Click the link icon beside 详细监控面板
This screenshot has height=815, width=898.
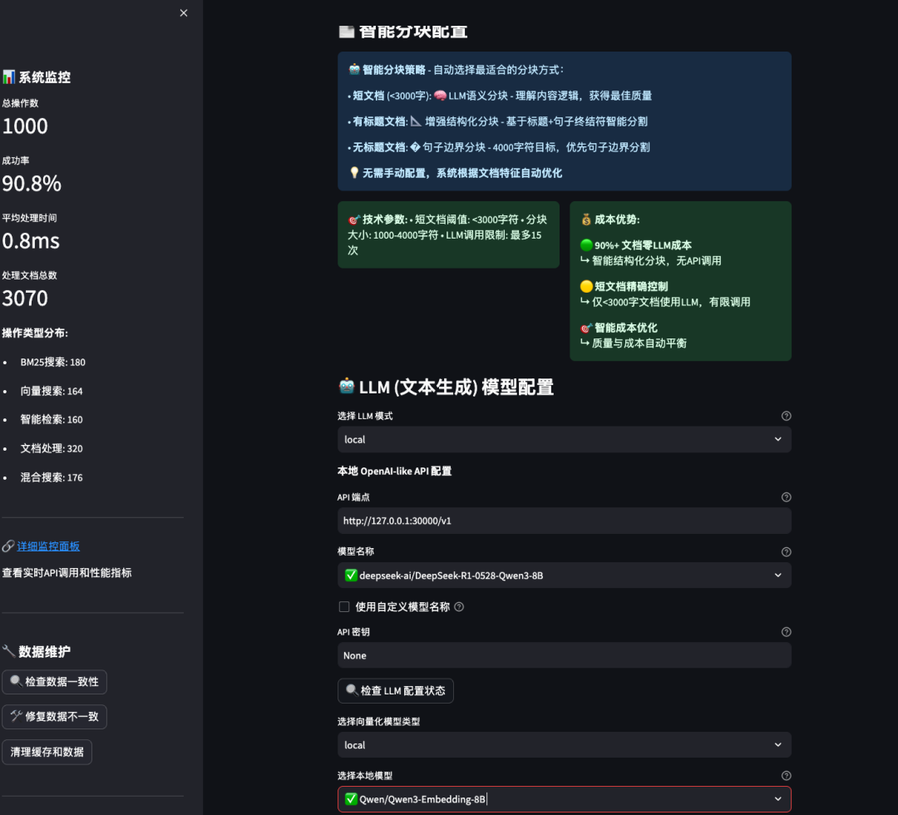point(8,546)
